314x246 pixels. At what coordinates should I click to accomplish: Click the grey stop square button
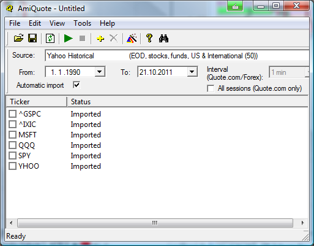point(83,38)
